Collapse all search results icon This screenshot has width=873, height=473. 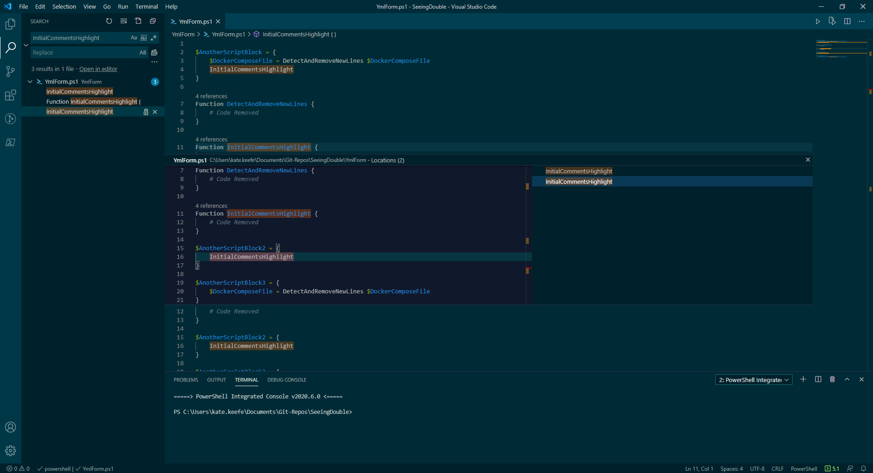(153, 21)
